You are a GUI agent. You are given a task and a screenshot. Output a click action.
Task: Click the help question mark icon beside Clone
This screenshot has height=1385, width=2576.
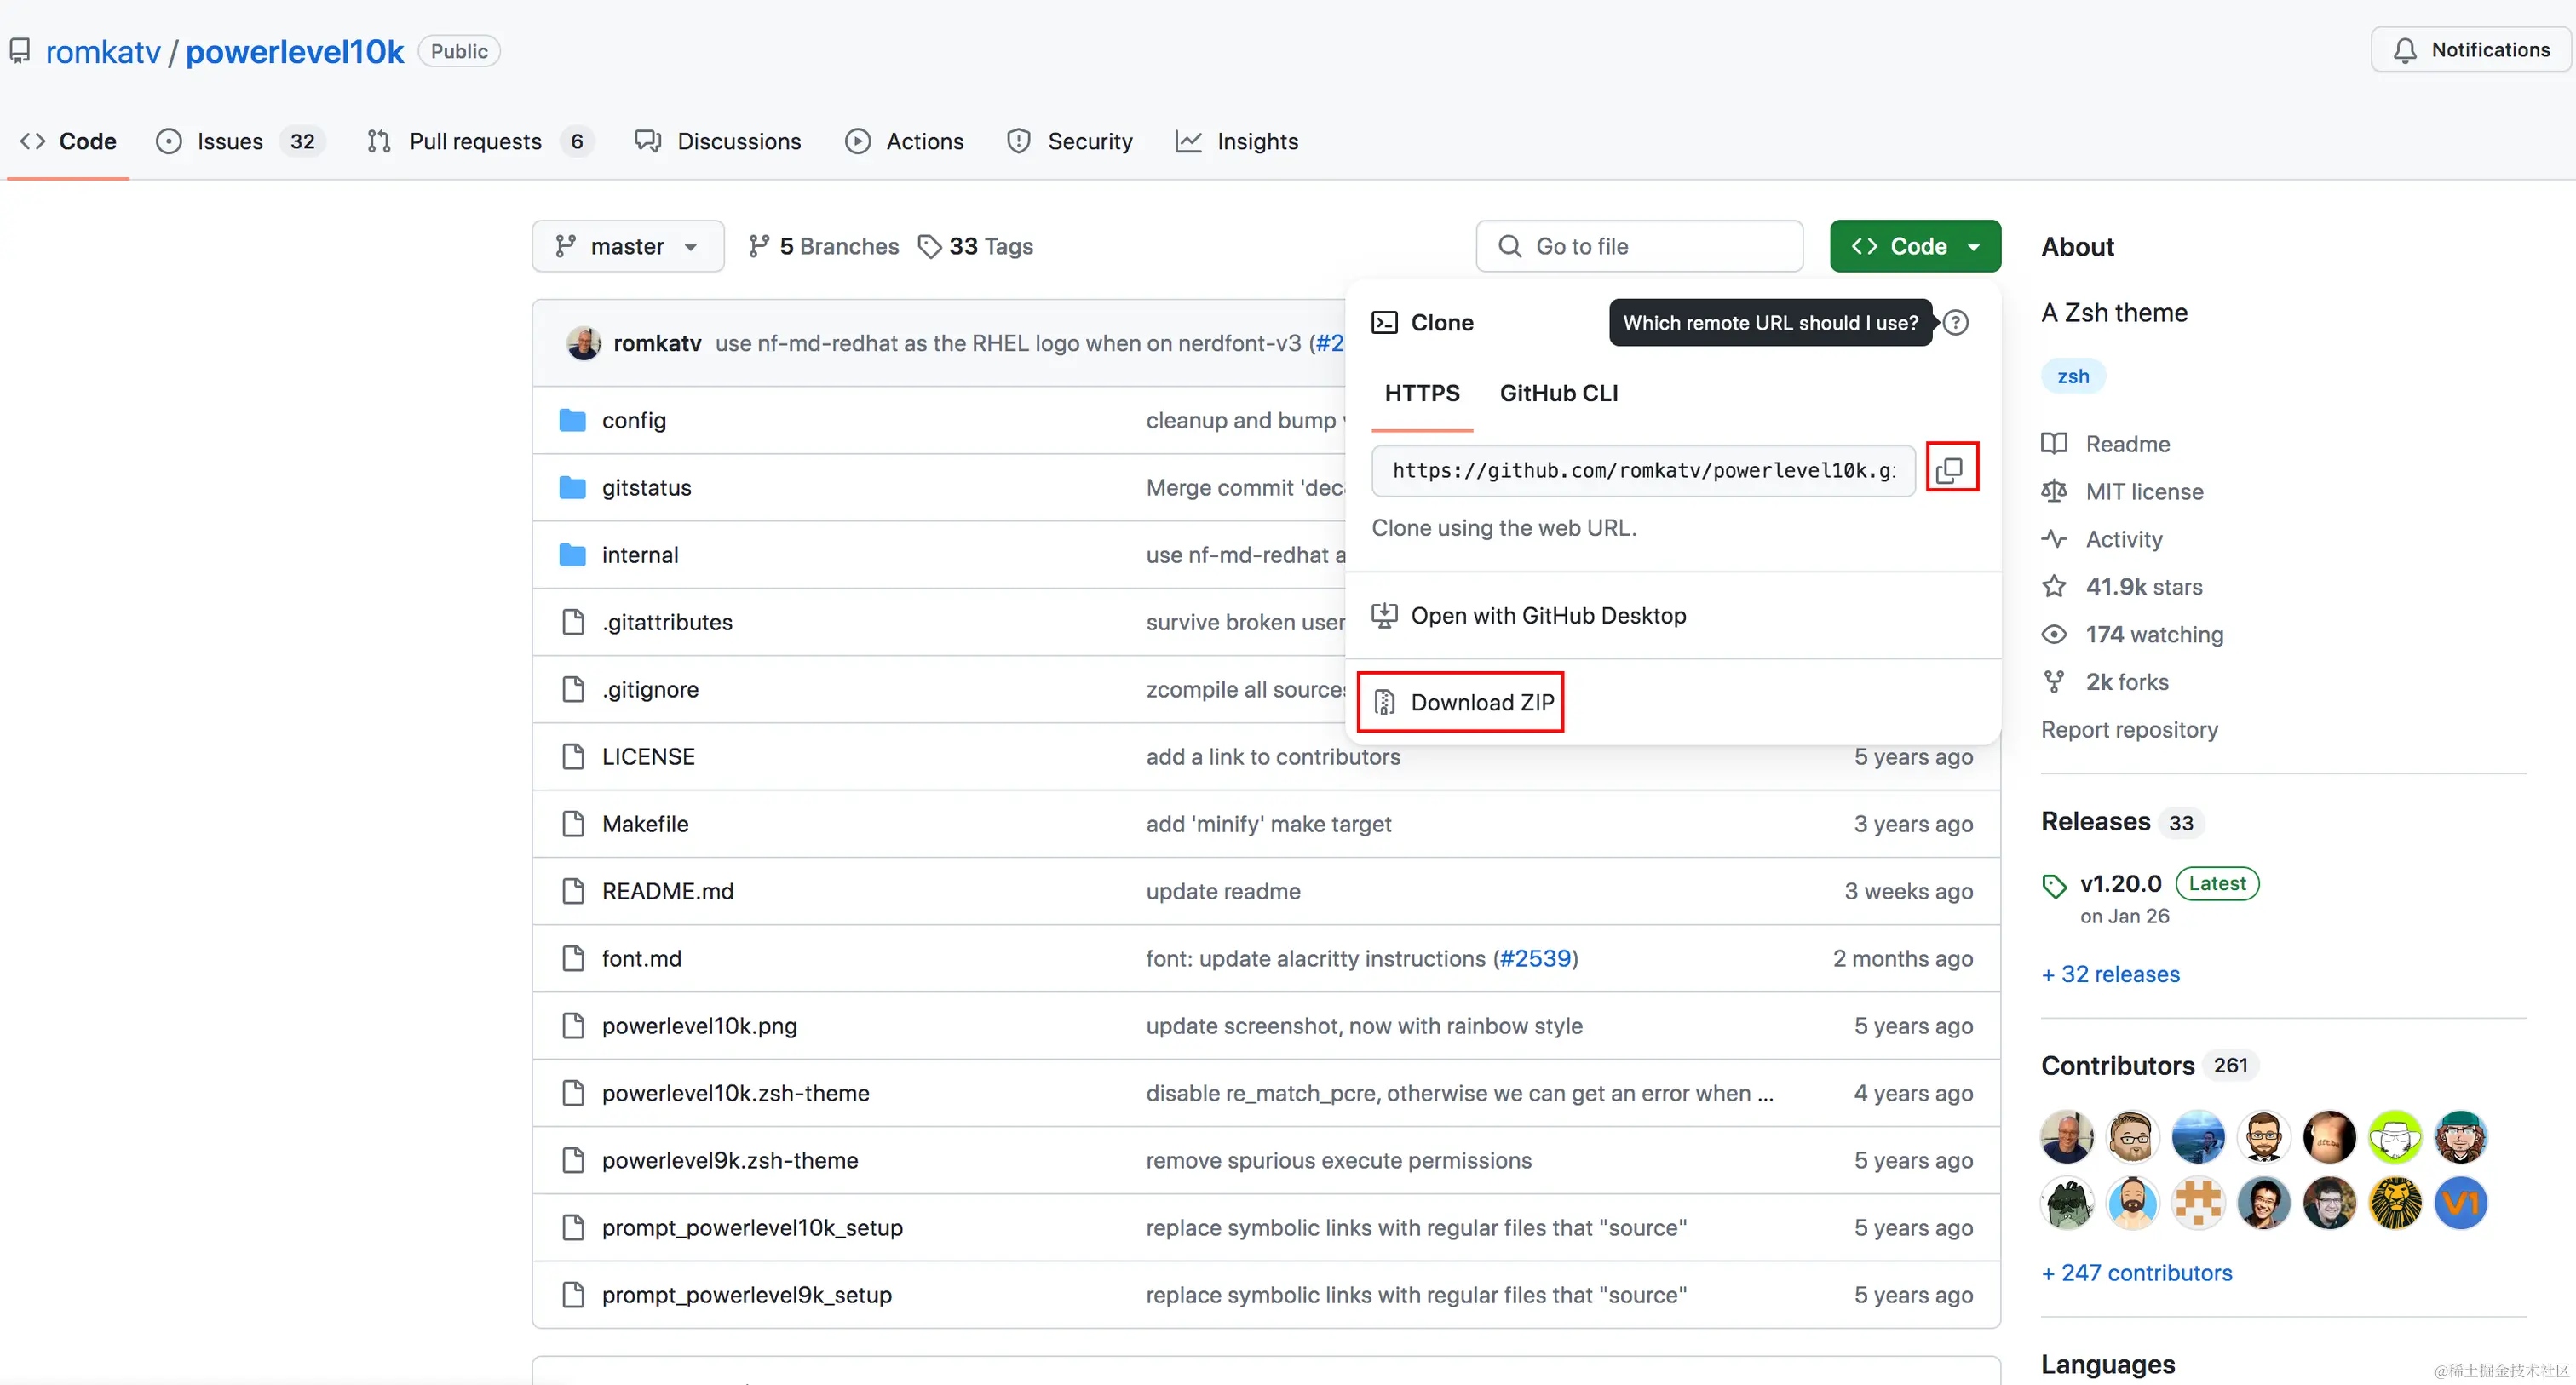click(x=1955, y=323)
